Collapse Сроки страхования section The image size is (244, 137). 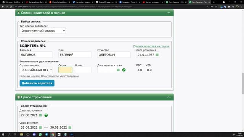coord(169,97)
